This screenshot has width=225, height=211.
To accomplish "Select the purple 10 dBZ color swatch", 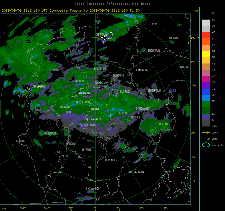I will click(x=206, y=117).
